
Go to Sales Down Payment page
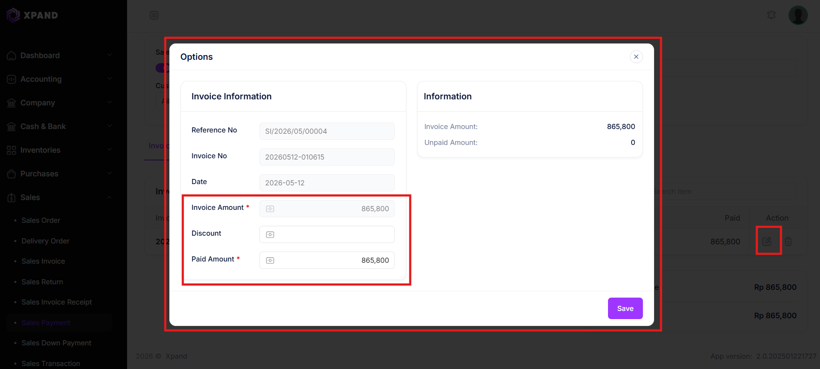pyautogui.click(x=56, y=343)
